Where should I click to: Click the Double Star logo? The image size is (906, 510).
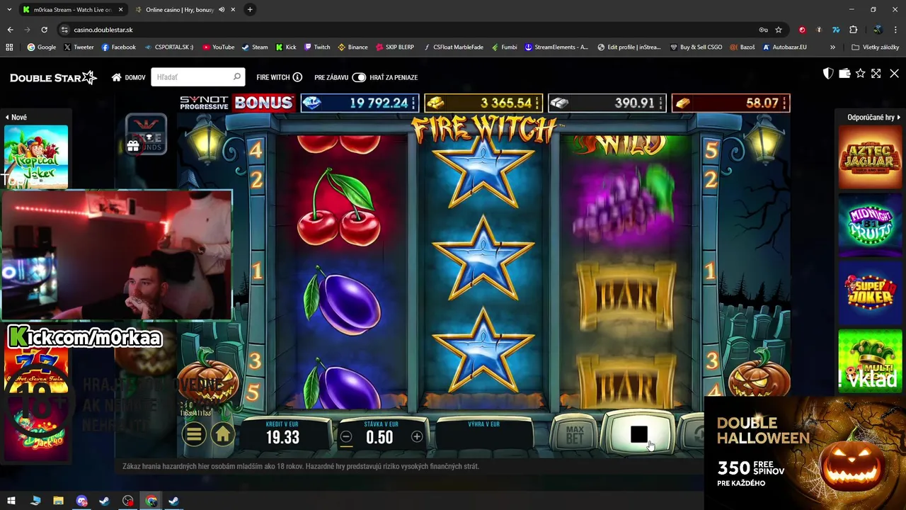point(53,77)
